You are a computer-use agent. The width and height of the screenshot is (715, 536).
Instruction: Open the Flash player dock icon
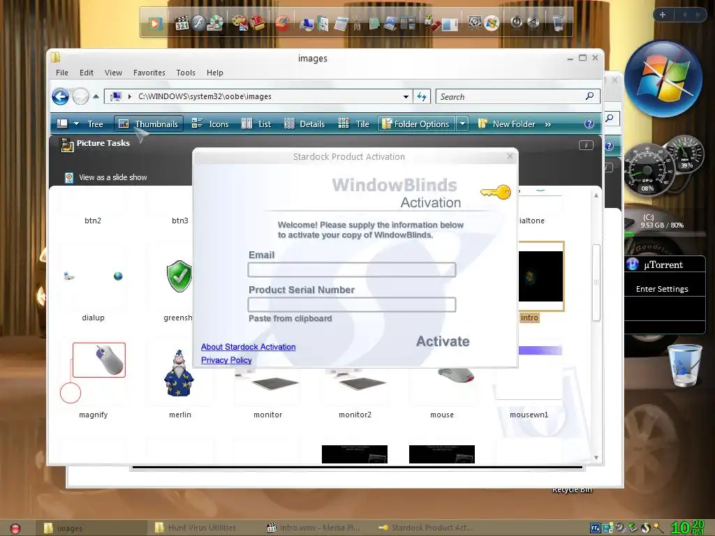tap(198, 23)
